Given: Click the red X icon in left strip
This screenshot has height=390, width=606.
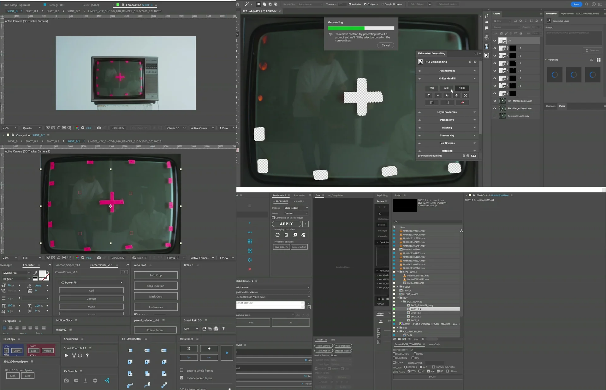Looking at the screenshot, I should tap(250, 269).
